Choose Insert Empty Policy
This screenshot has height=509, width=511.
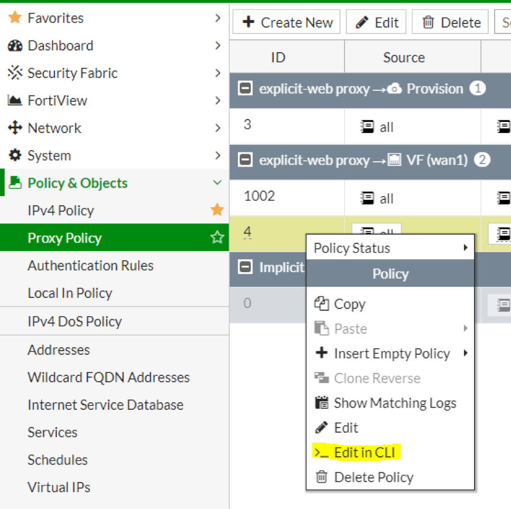[390, 353]
